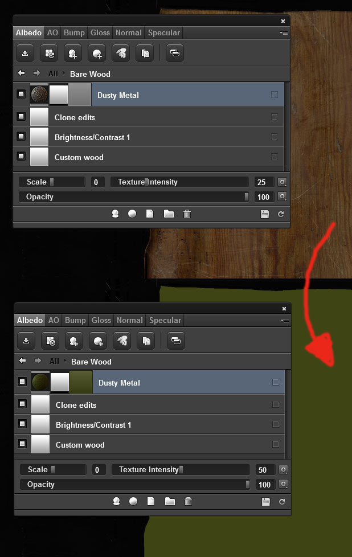Select the Albedo tab in the green-background panel

tap(30, 321)
